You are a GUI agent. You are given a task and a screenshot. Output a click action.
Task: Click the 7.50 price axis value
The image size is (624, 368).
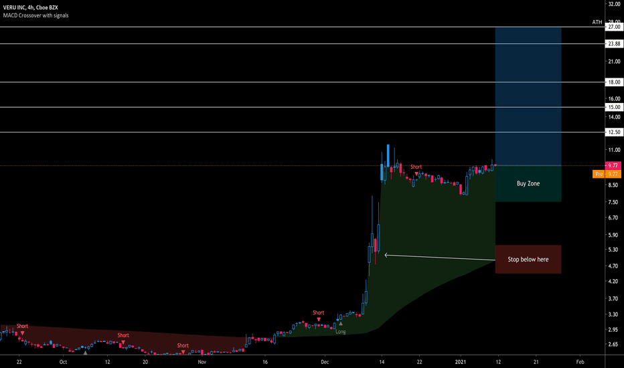tap(614, 202)
